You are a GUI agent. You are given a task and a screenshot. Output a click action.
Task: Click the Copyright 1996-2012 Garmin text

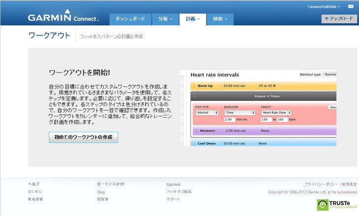click(x=312, y=192)
